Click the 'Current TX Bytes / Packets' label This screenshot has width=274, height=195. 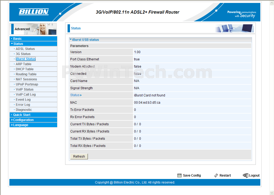tap(90, 124)
